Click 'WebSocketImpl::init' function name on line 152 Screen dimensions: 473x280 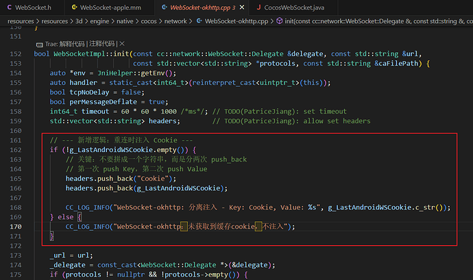click(x=91, y=54)
